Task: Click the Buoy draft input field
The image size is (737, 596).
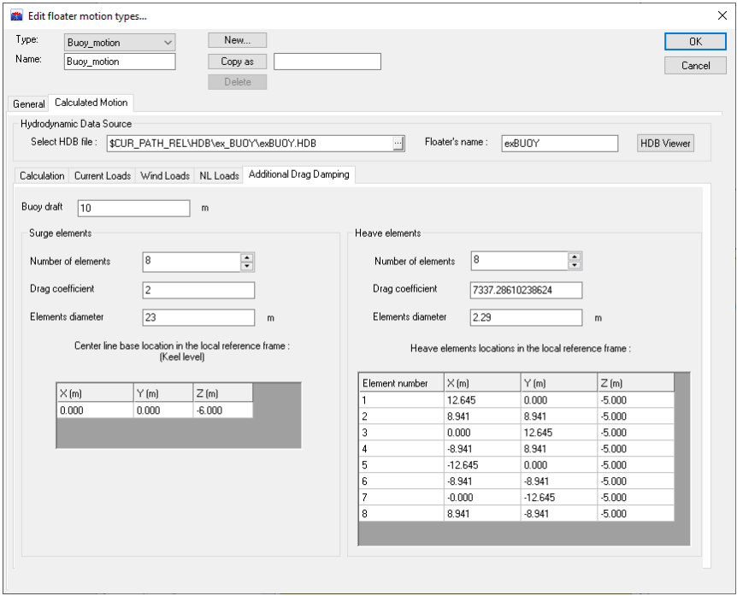Action: point(133,208)
